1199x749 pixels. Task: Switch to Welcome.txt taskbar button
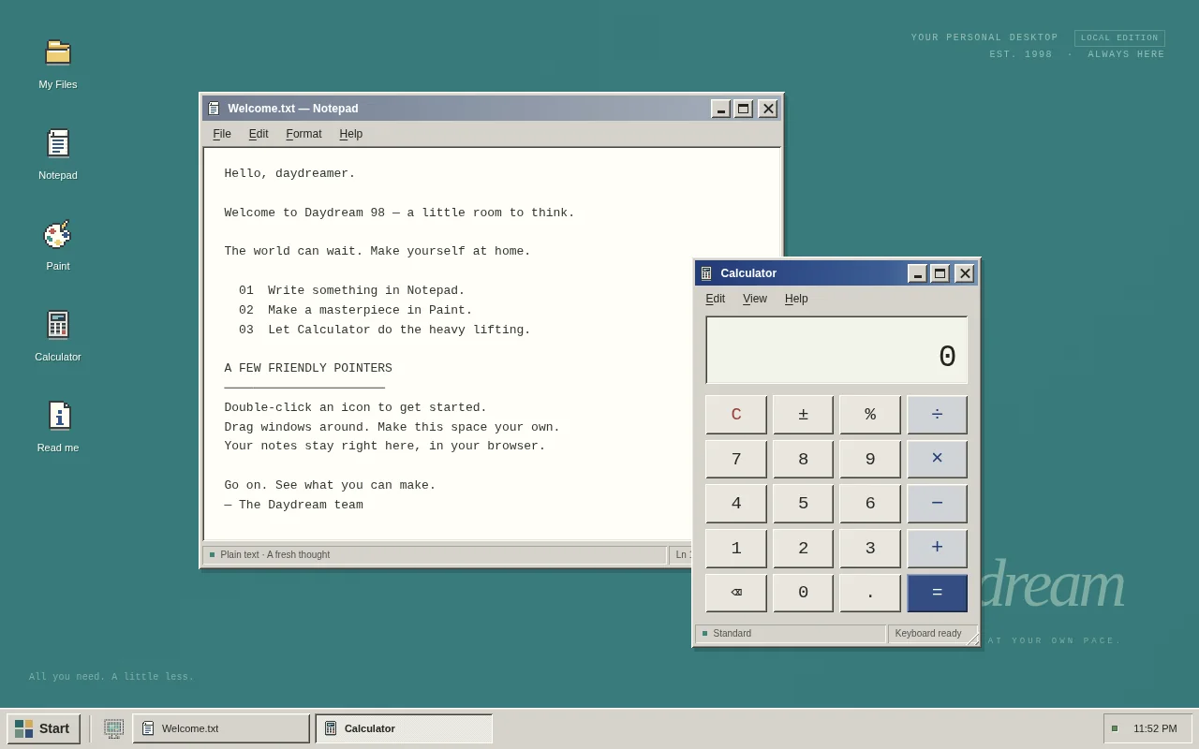click(221, 728)
